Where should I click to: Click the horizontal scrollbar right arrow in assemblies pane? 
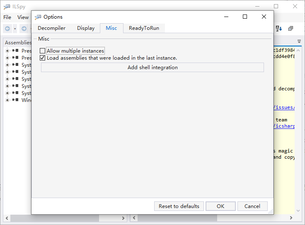click(123, 218)
